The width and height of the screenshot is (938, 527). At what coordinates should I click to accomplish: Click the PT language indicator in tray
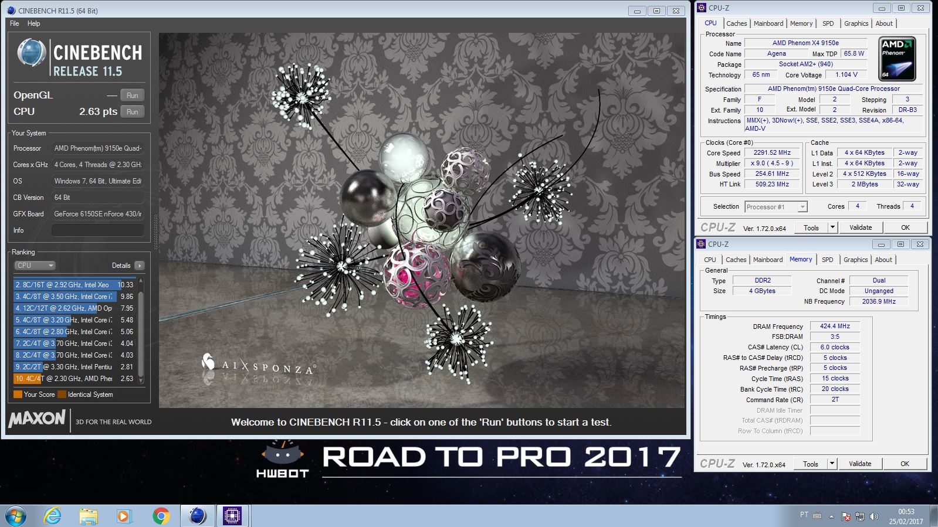point(804,515)
